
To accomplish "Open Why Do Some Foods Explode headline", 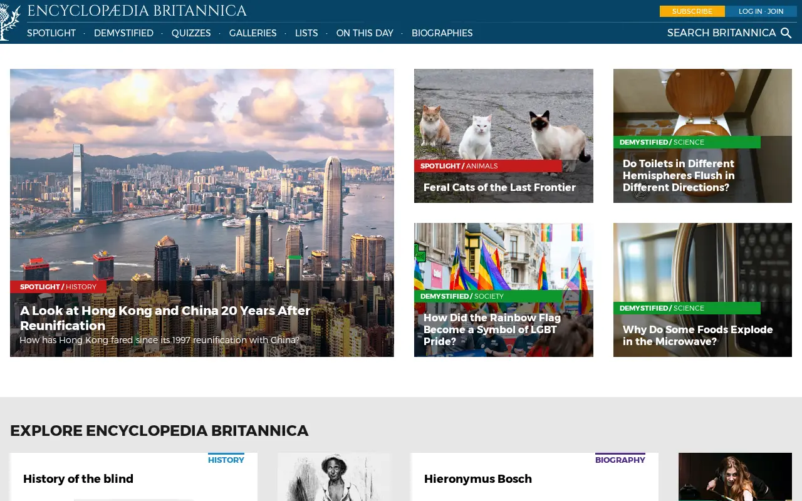I will click(697, 336).
